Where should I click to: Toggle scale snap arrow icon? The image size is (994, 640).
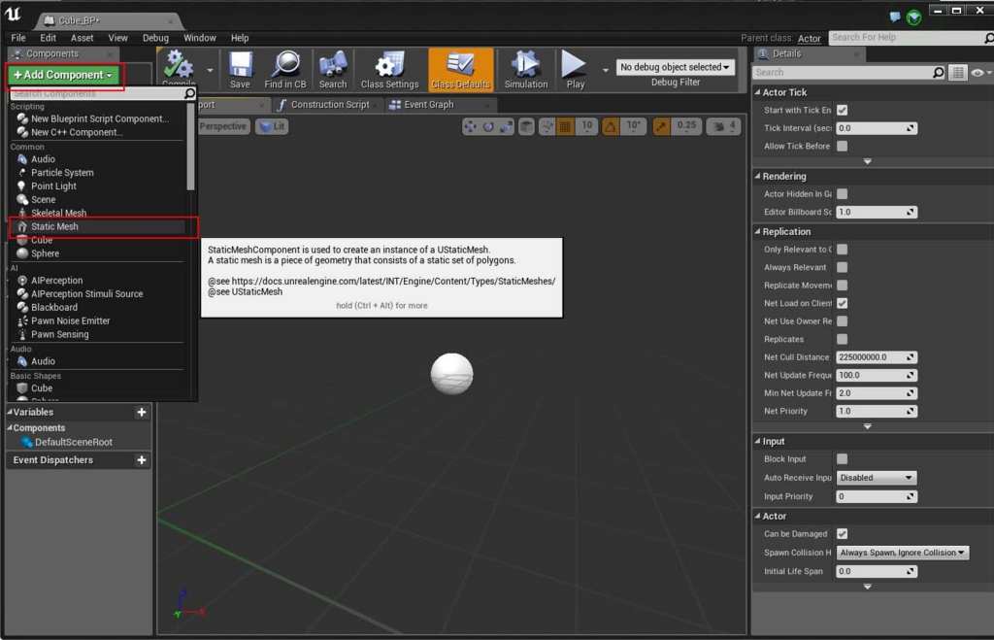pos(661,127)
